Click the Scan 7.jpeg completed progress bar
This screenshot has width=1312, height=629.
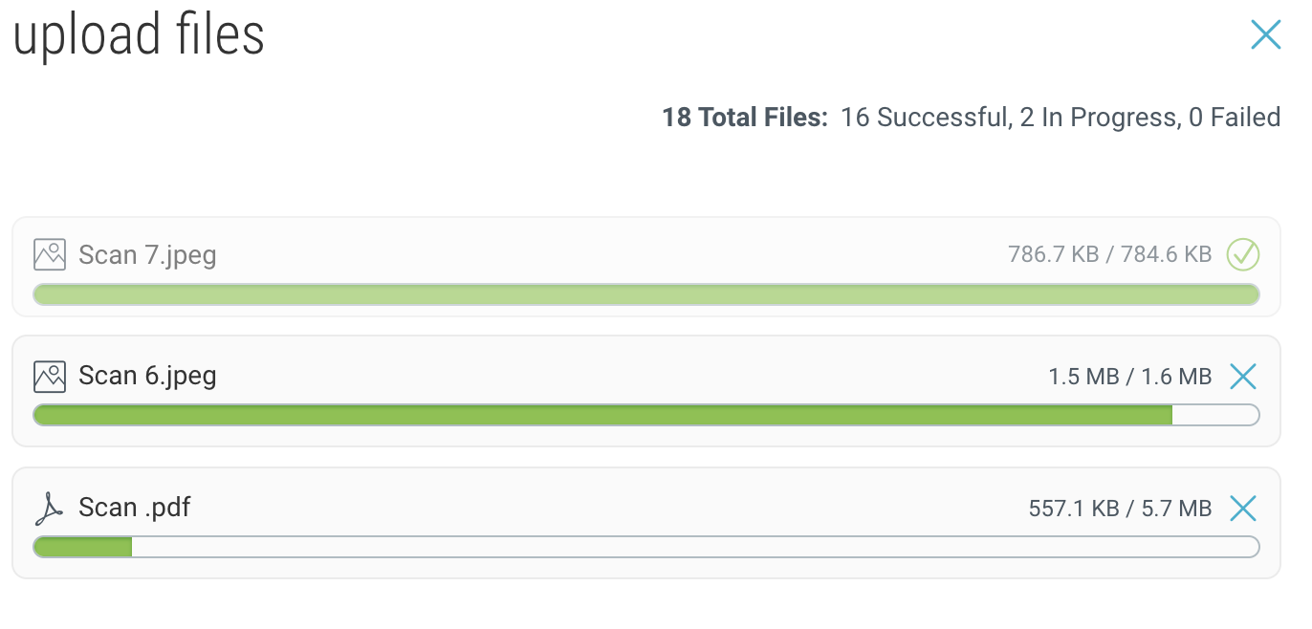(x=646, y=294)
